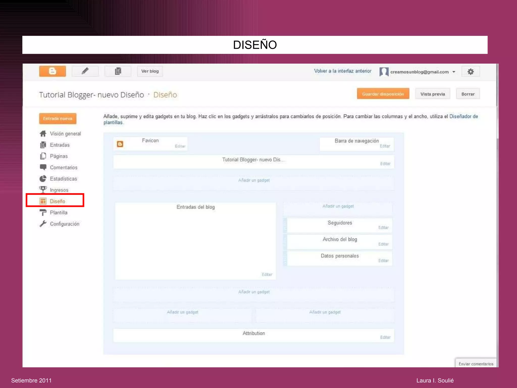The height and width of the screenshot is (388, 517).
Task: Click the Visión general home icon
Action: point(43,133)
